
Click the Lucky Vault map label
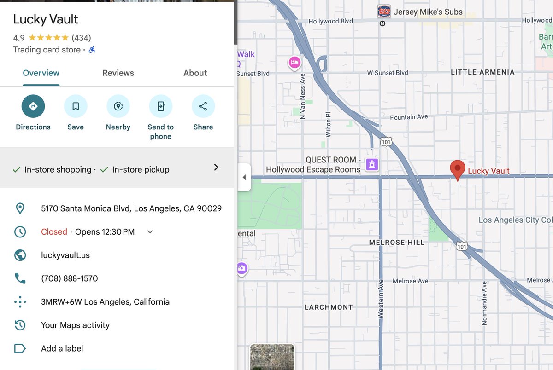coord(488,171)
